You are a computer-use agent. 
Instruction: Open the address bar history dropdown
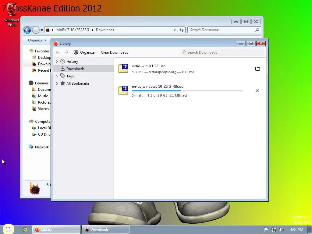[175, 30]
